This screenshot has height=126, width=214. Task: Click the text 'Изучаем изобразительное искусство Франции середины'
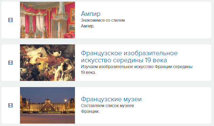(x=137, y=67)
